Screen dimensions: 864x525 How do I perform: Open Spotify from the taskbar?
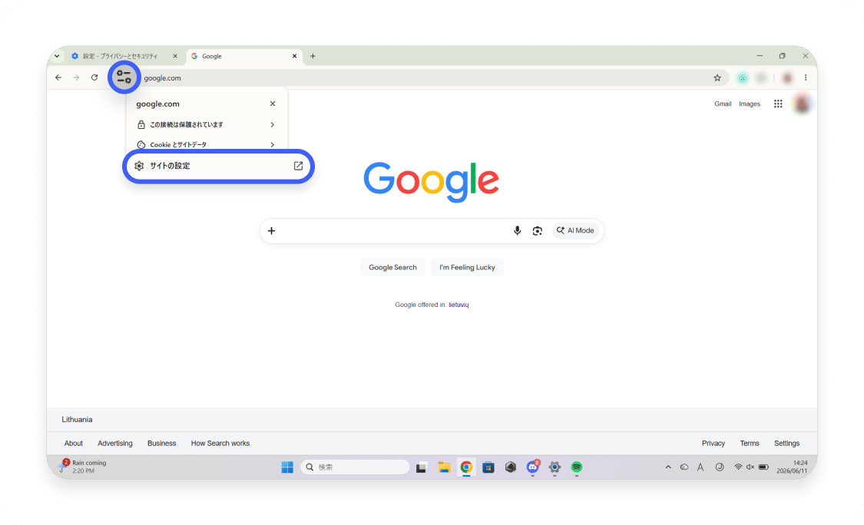pyautogui.click(x=576, y=467)
